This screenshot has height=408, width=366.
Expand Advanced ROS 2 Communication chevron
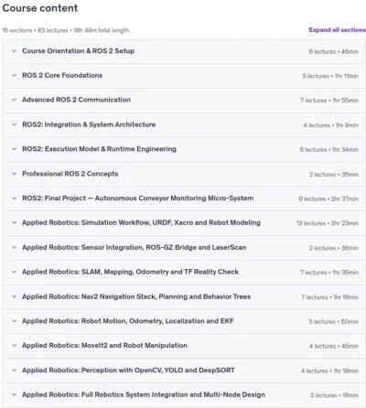click(14, 100)
